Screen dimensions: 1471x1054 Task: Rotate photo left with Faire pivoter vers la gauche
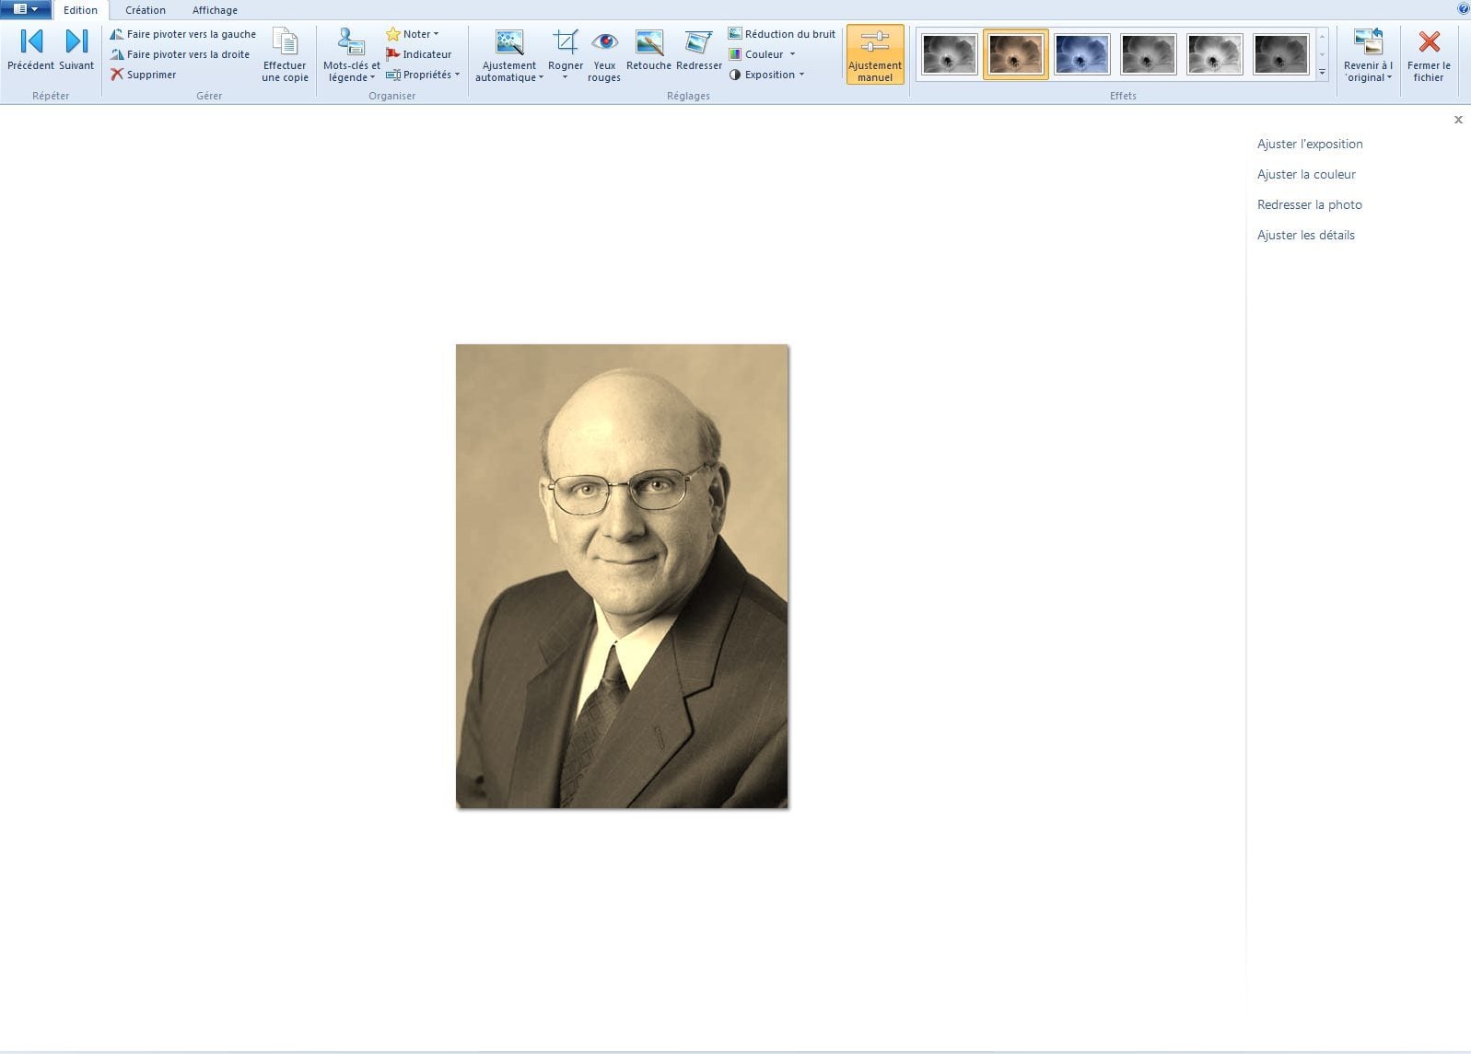point(182,34)
